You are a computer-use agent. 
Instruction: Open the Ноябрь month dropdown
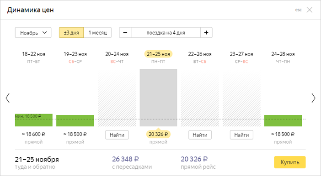pyautogui.click(x=33, y=32)
